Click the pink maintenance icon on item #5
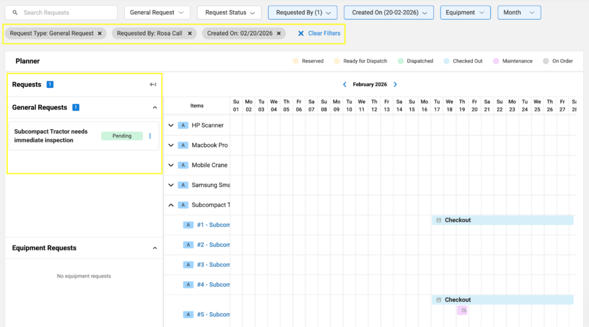The height and width of the screenshot is (327, 589). pyautogui.click(x=463, y=310)
